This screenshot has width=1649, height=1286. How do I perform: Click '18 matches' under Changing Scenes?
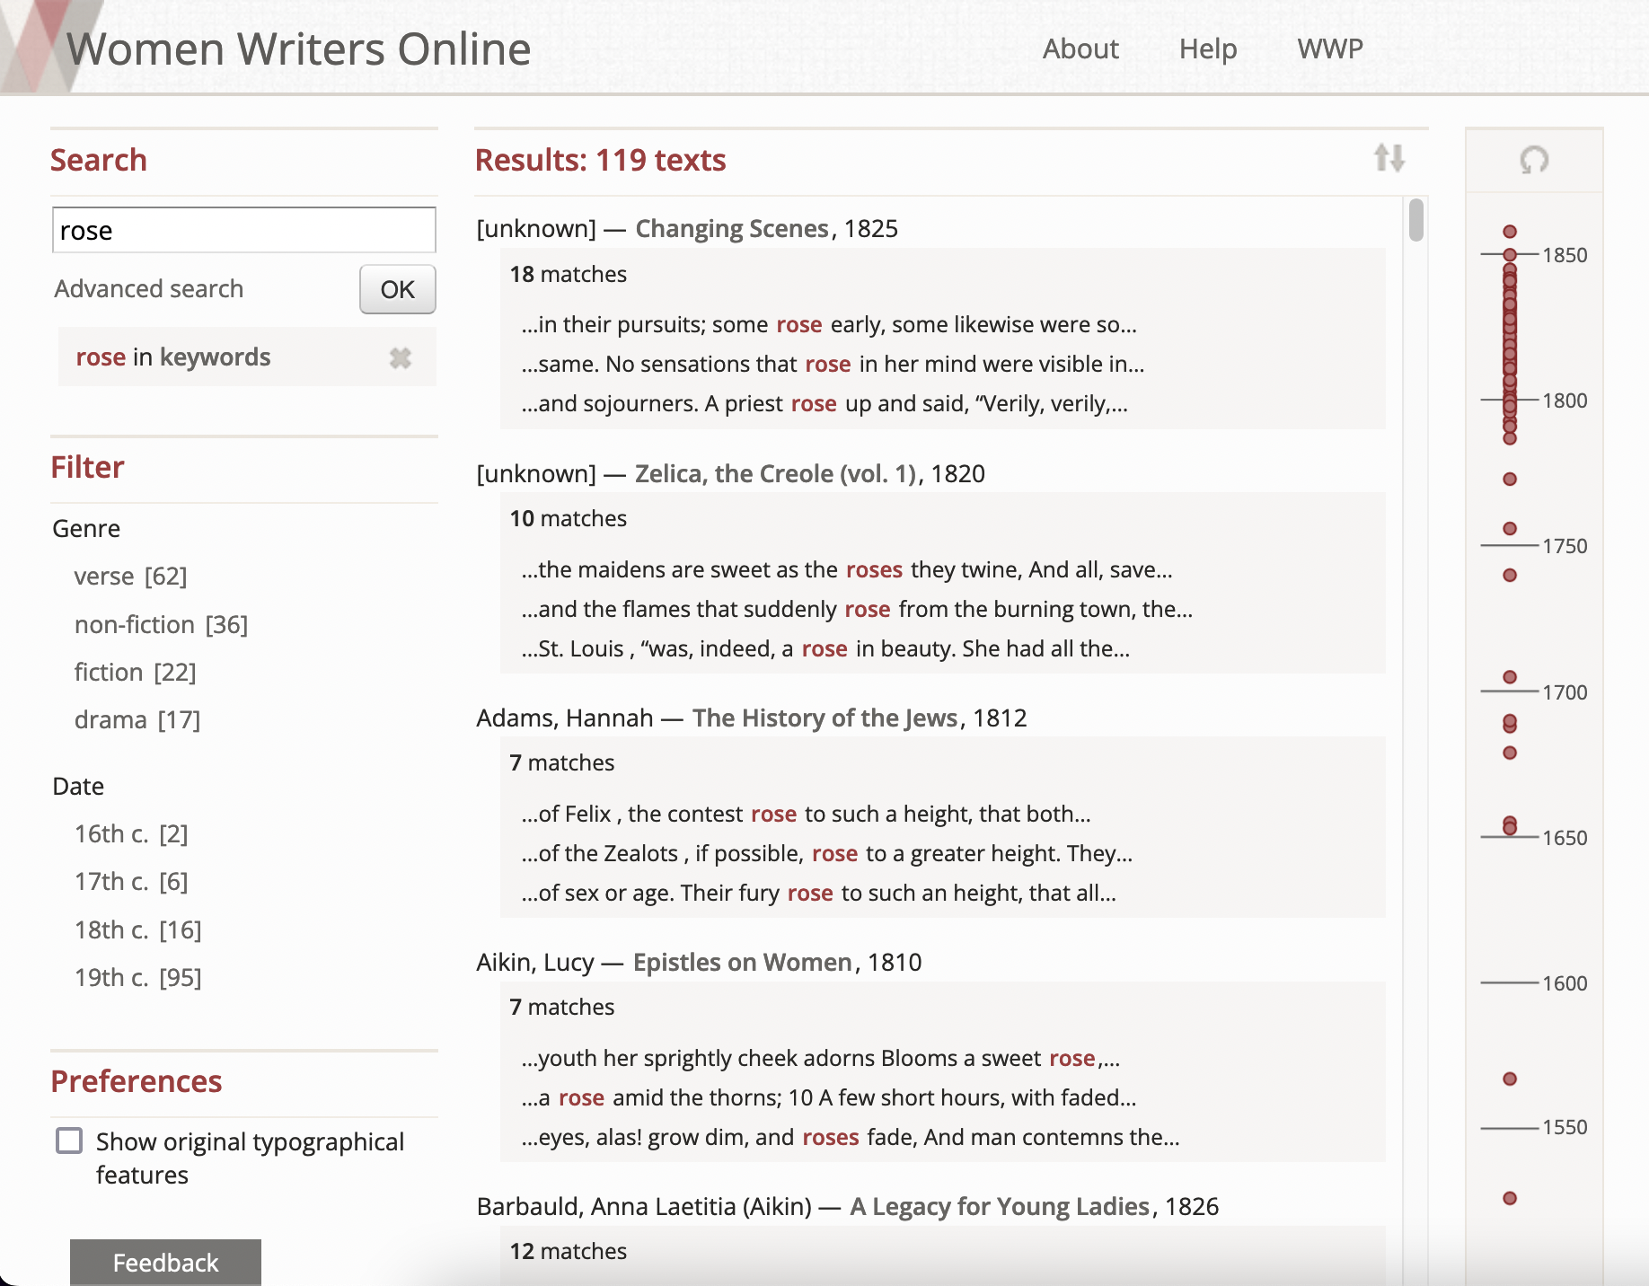[569, 274]
